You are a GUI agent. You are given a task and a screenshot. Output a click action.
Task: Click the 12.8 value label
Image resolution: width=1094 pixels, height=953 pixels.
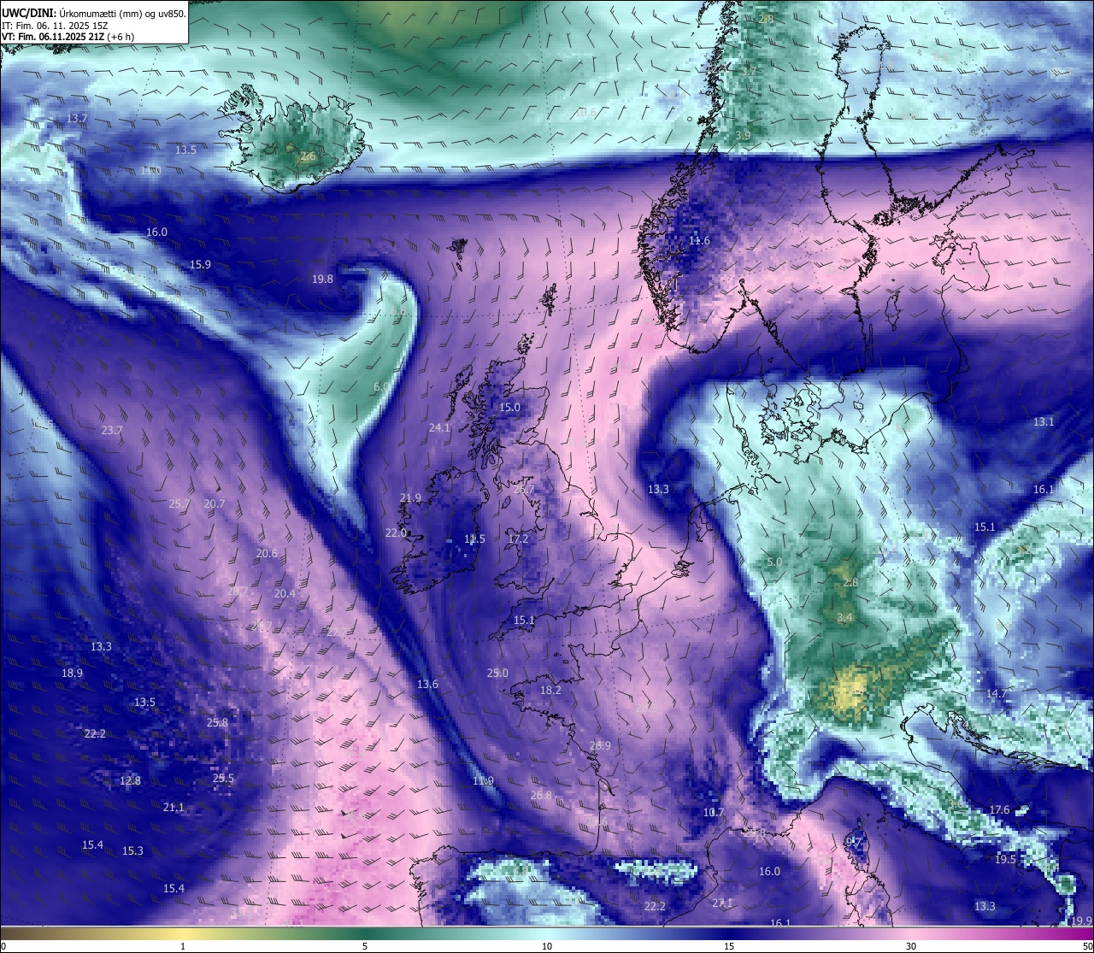point(130,780)
